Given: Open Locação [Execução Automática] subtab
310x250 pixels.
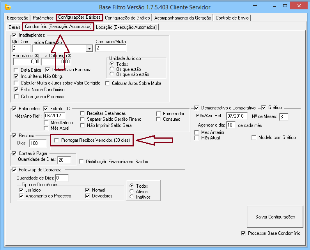Looking at the screenshot, I should pyautogui.click(x=127, y=27).
